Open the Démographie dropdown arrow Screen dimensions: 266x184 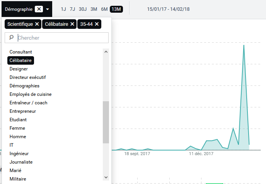coord(48,9)
